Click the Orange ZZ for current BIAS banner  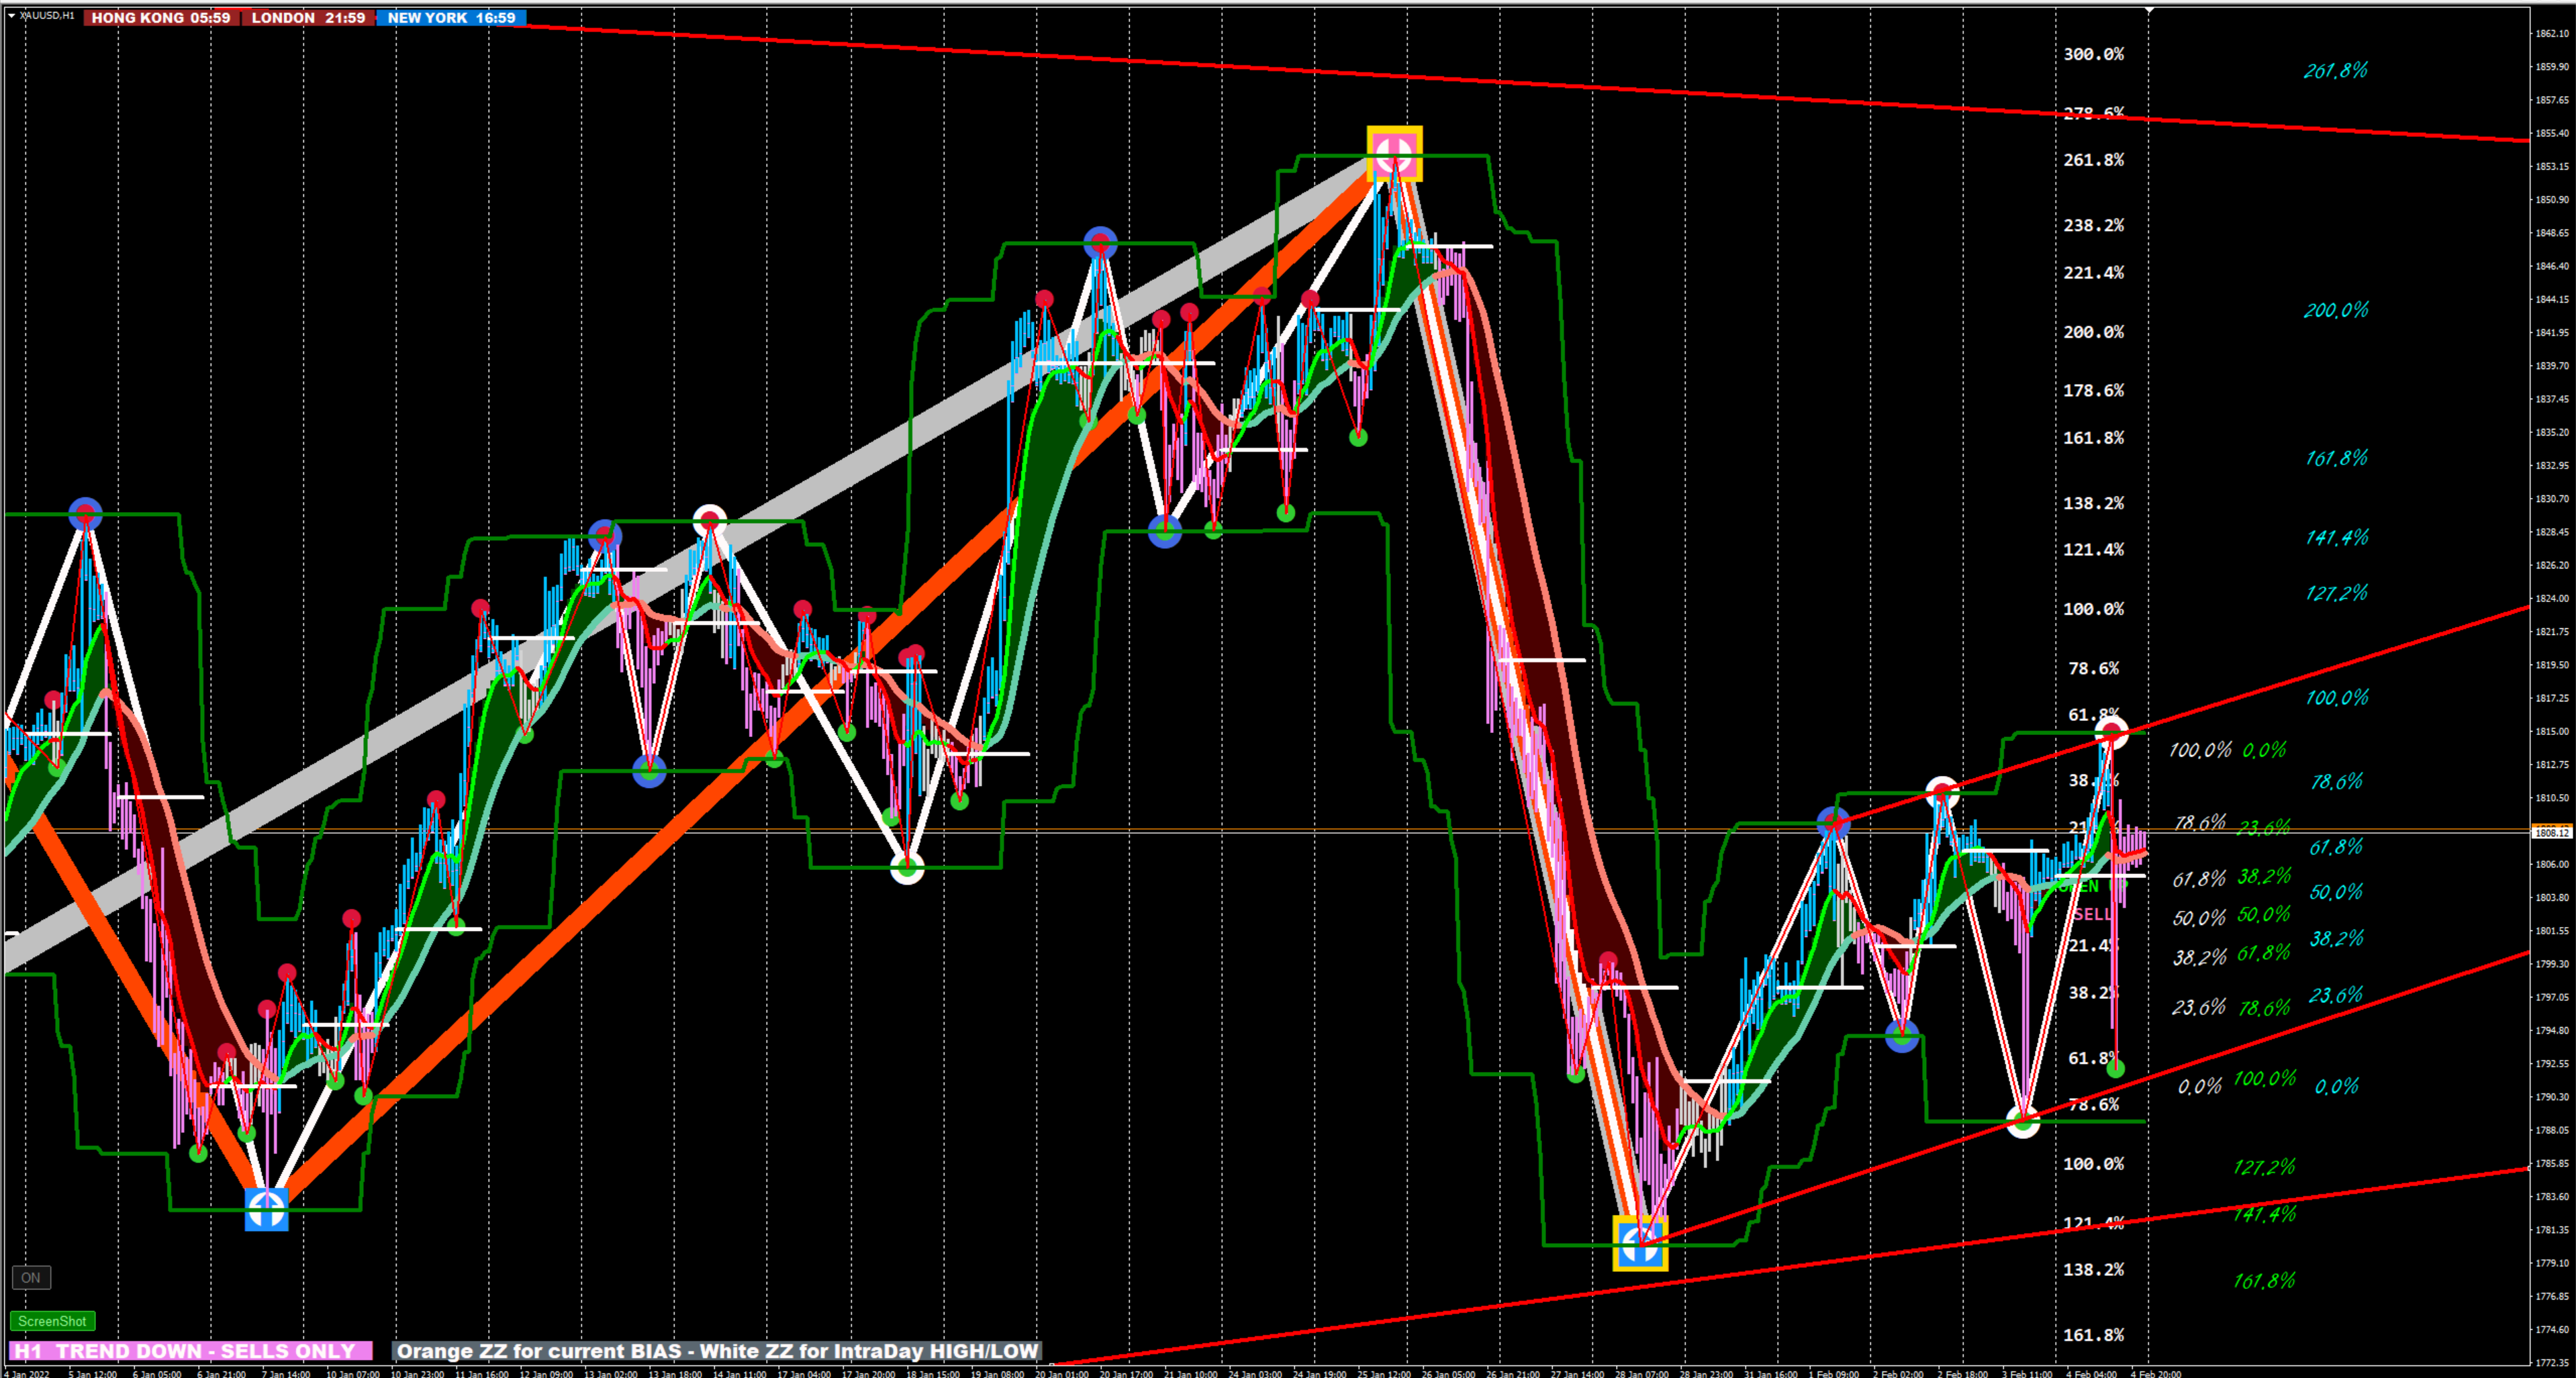(717, 1351)
